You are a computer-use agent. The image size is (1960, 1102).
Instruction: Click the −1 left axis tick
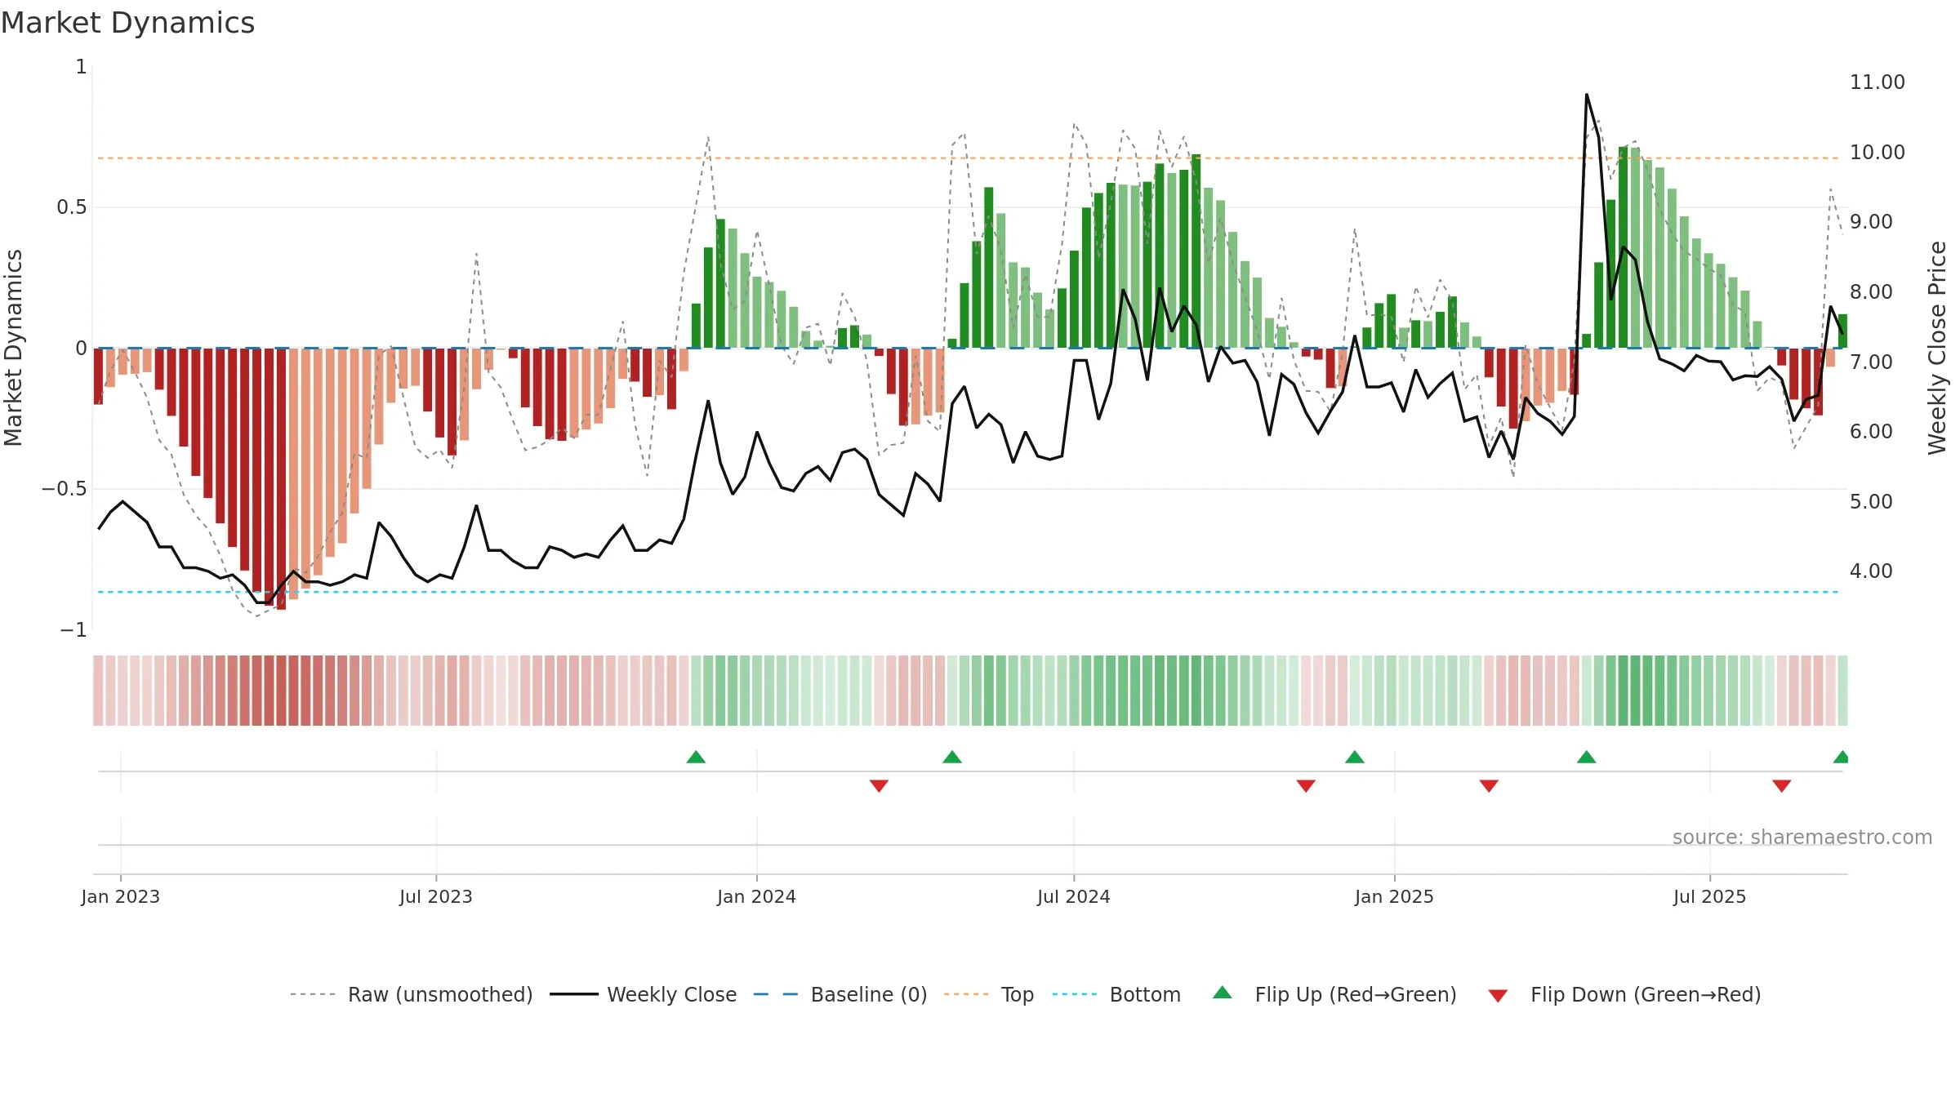(x=73, y=630)
